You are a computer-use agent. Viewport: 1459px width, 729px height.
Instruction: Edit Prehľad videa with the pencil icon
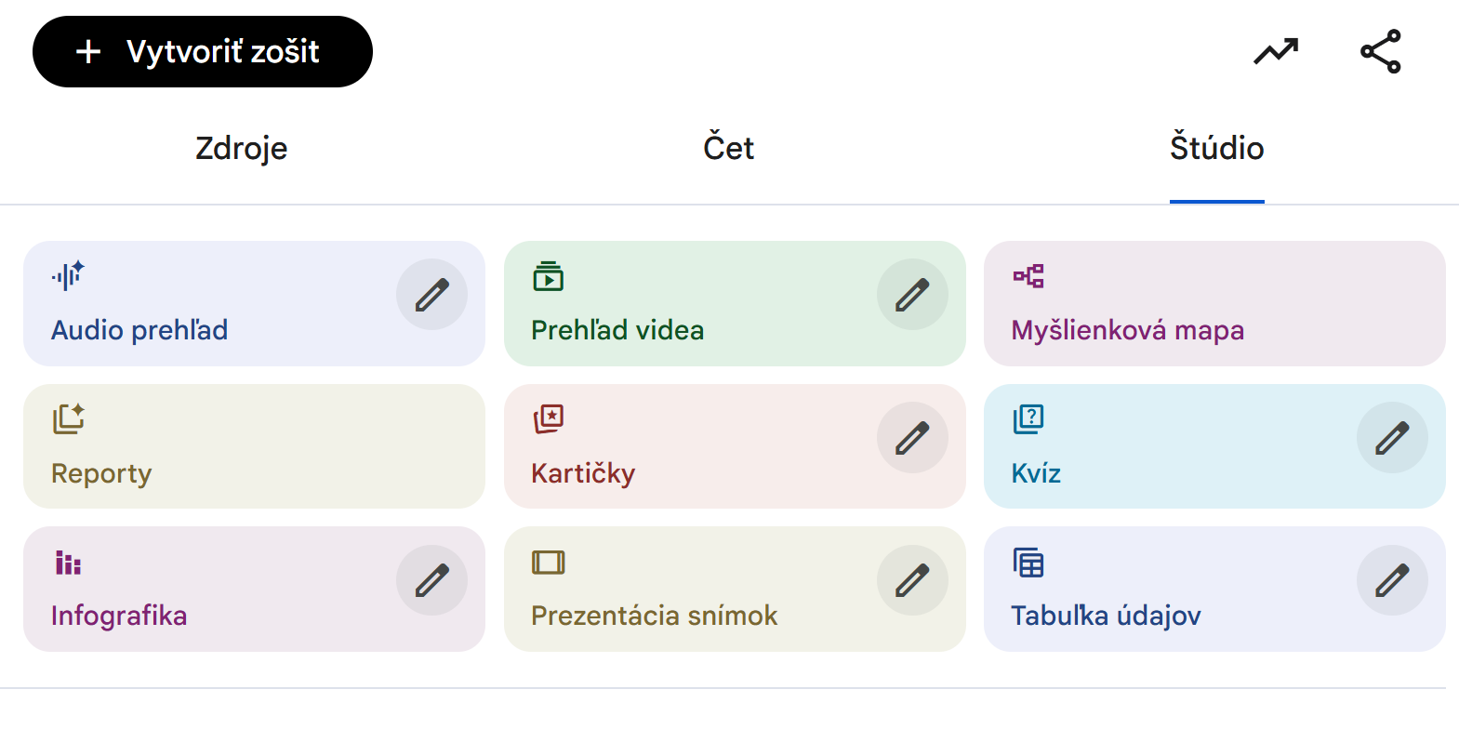[x=912, y=295]
